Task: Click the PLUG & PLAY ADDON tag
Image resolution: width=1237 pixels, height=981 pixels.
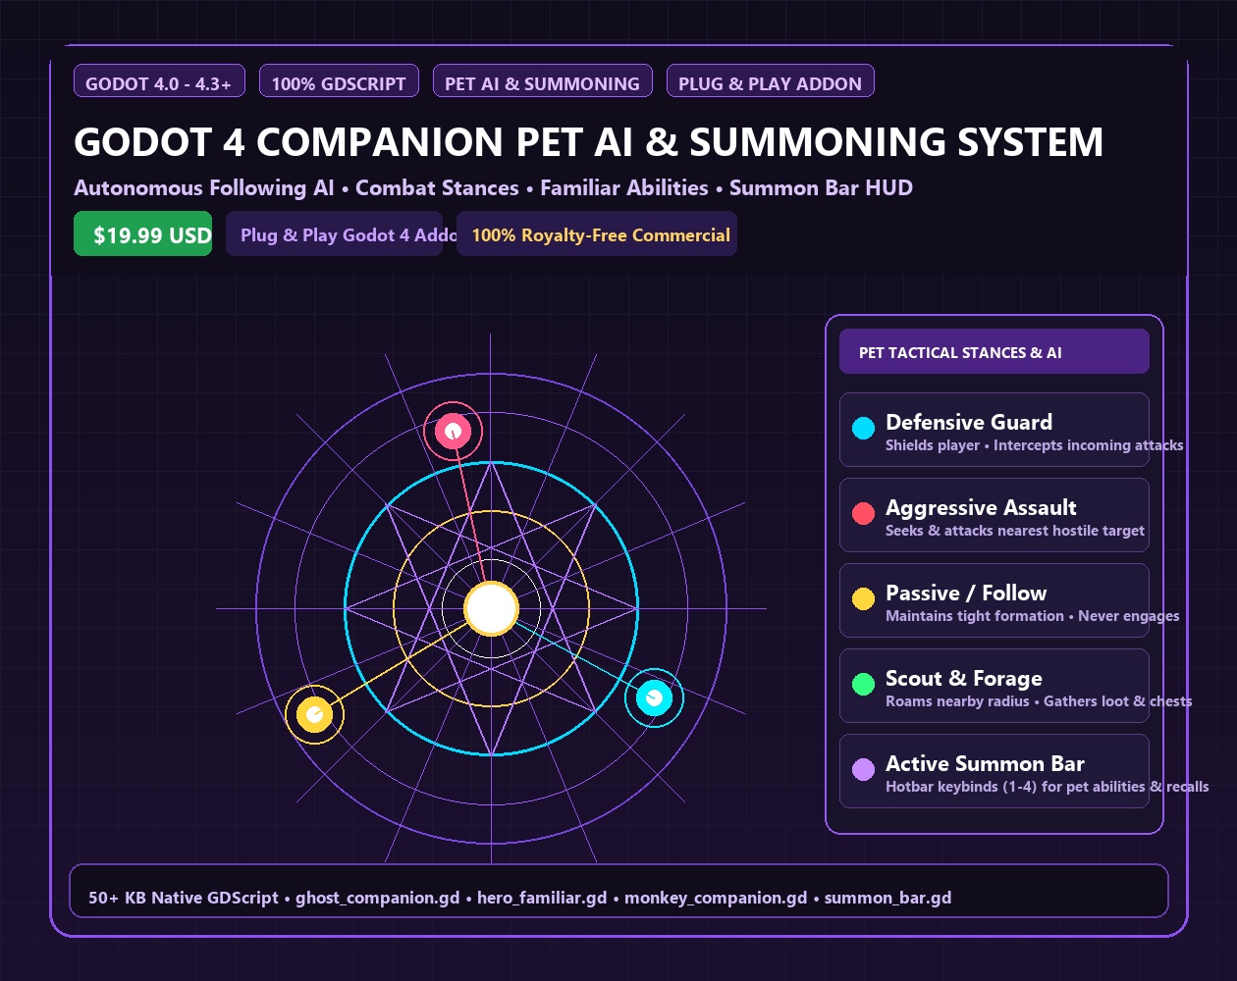Action: (x=770, y=81)
